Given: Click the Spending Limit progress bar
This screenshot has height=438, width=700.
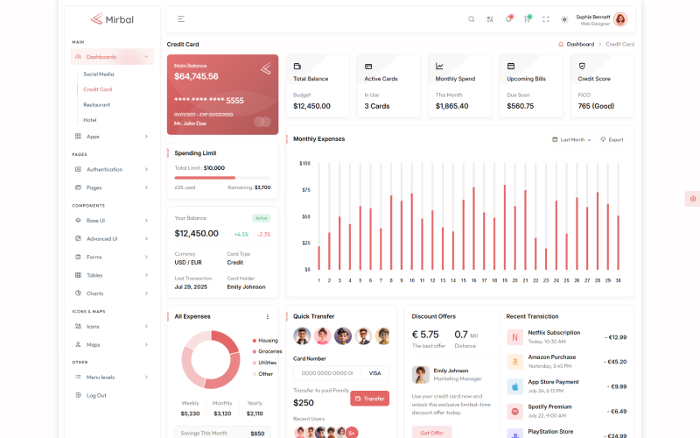Looking at the screenshot, I should pos(222,178).
